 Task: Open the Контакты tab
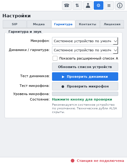tap(88, 24)
